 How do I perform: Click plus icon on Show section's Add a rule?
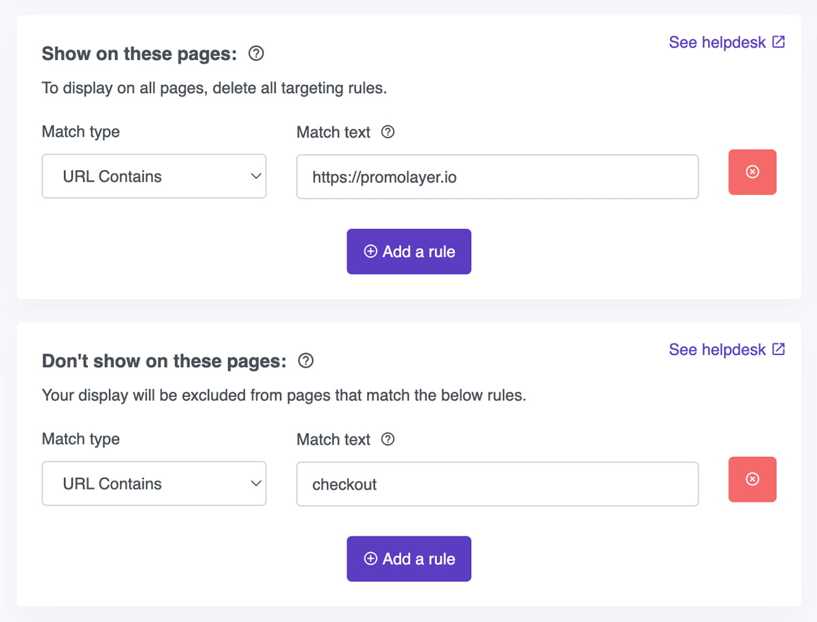coord(370,252)
